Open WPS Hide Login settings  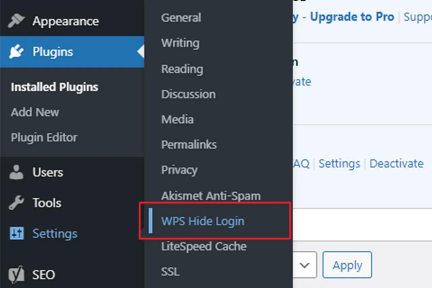[203, 221]
